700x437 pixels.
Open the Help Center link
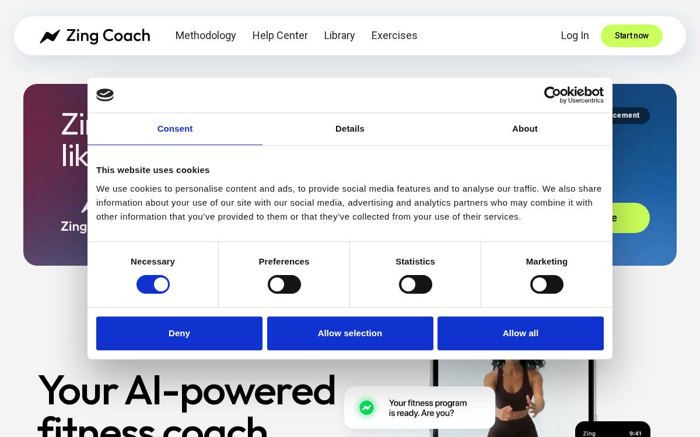pos(280,36)
